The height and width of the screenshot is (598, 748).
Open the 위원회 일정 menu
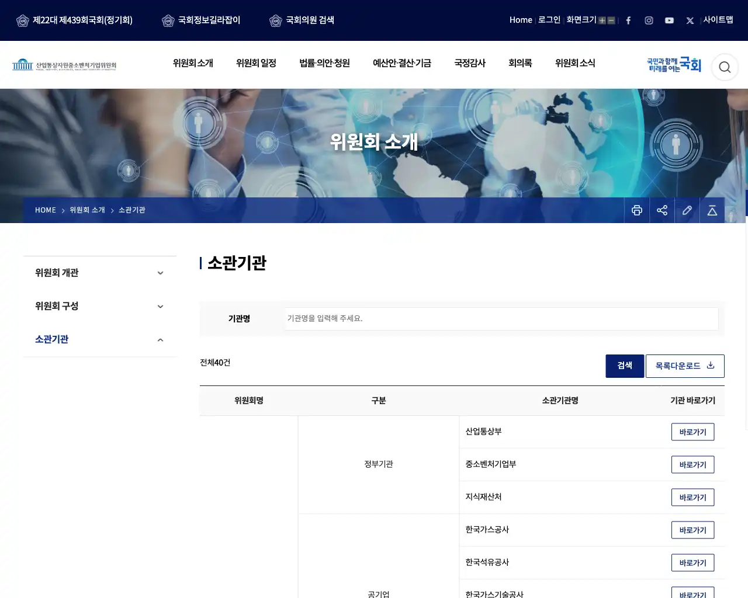click(x=256, y=63)
